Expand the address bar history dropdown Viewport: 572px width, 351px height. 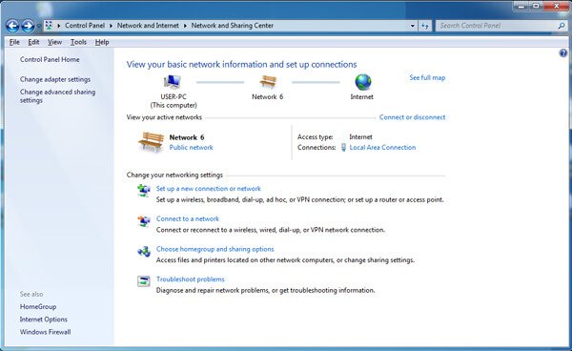tap(412, 26)
